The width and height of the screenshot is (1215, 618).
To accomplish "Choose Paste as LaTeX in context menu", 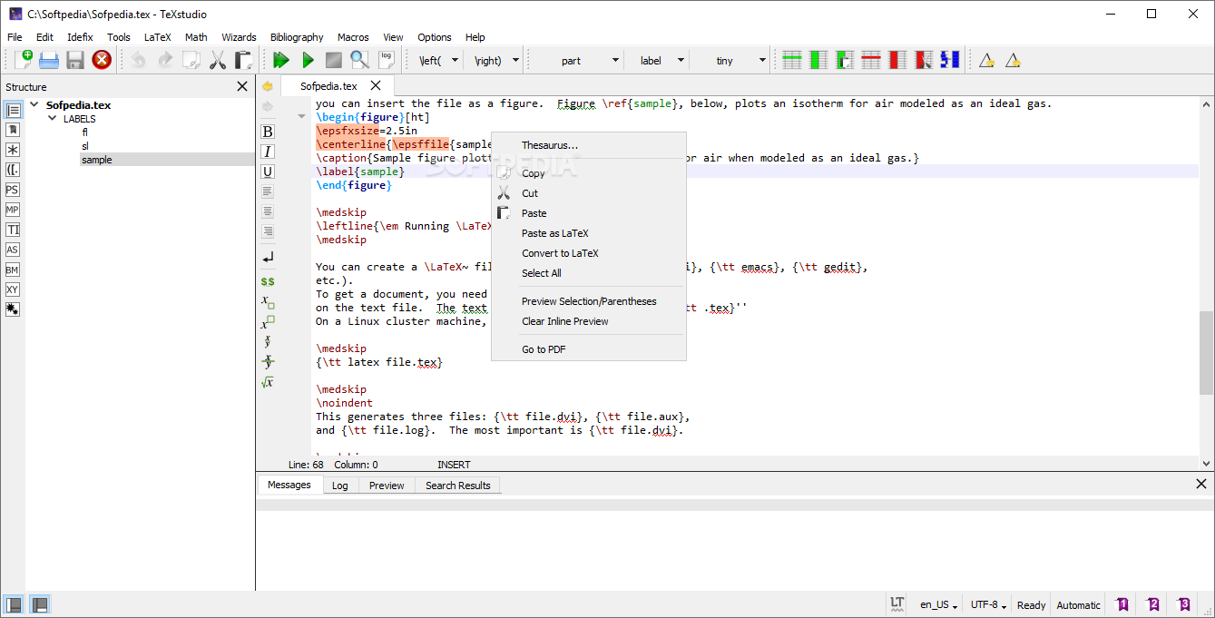I will [x=589, y=233].
